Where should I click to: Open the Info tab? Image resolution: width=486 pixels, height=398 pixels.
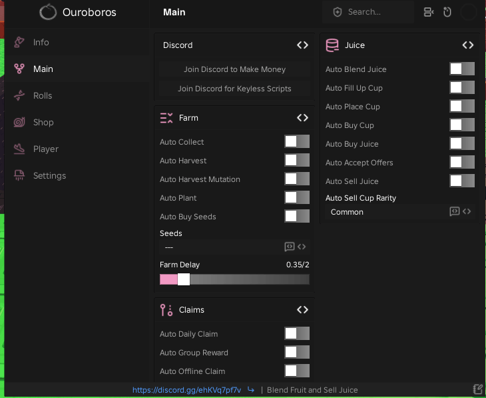click(77, 42)
